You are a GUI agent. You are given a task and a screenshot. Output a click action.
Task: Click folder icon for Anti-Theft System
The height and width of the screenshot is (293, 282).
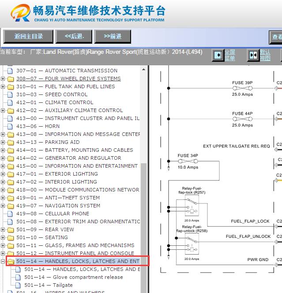click(x=11, y=198)
